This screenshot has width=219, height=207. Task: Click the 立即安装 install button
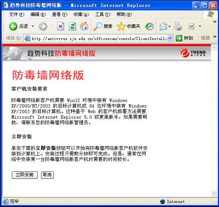[x=25, y=175]
